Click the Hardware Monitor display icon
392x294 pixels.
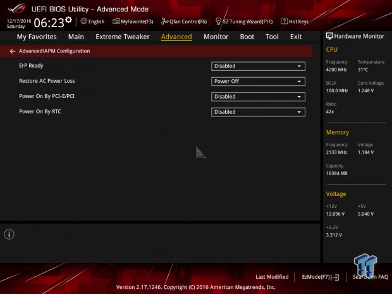tap(329, 36)
